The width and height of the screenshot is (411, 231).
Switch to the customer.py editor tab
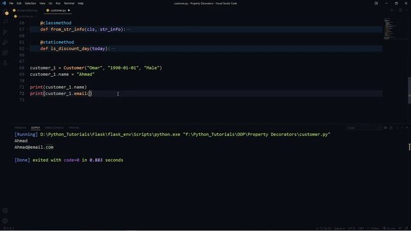58,10
